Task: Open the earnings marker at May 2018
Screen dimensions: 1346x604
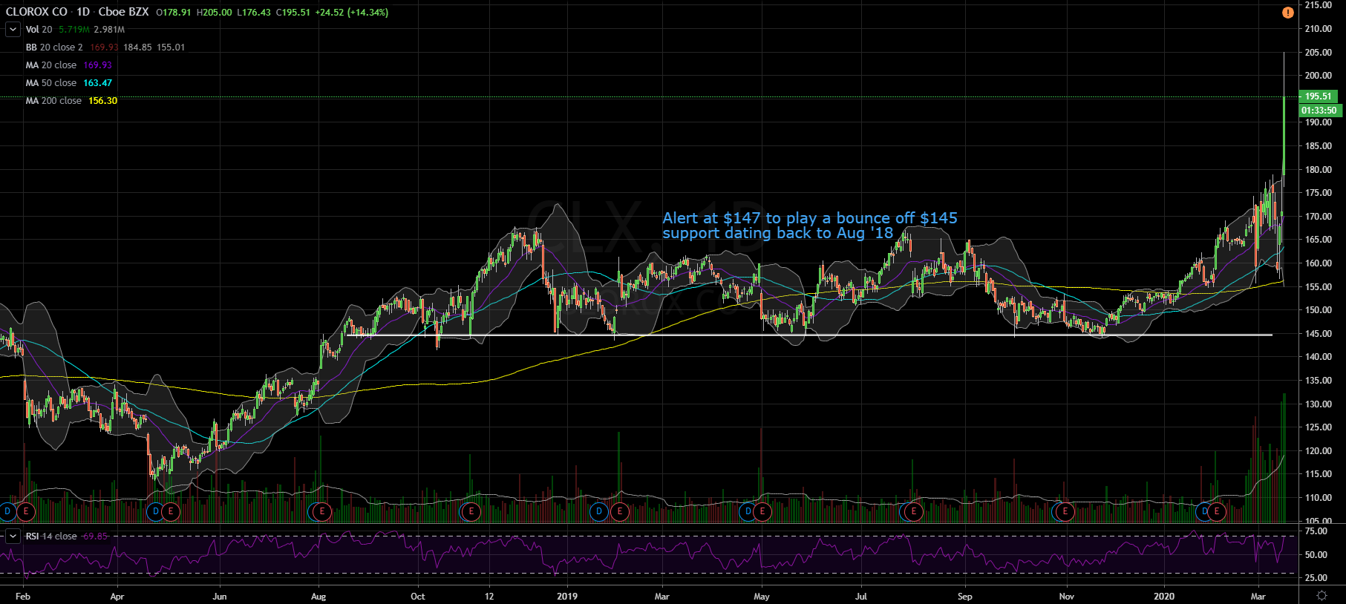Action: pos(171,511)
